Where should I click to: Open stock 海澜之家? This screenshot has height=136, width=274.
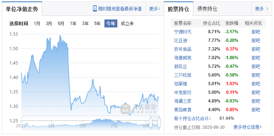click(183, 101)
